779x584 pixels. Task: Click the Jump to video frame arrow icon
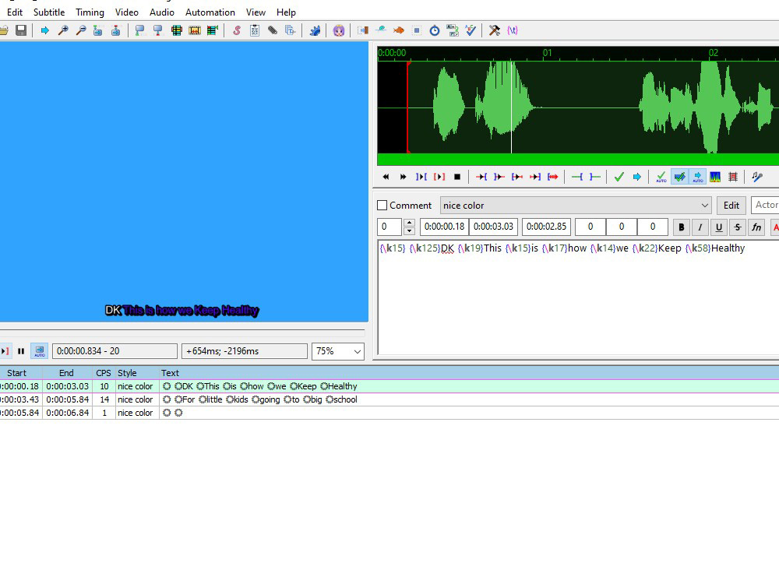[44, 30]
